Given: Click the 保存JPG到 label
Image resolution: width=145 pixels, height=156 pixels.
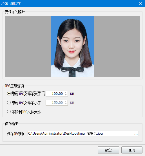Looking at the screenshot, I should coord(16,134).
